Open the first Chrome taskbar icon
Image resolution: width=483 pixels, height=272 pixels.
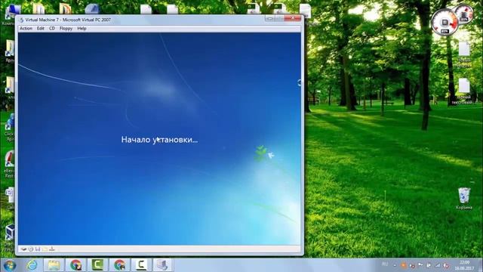pos(75,265)
